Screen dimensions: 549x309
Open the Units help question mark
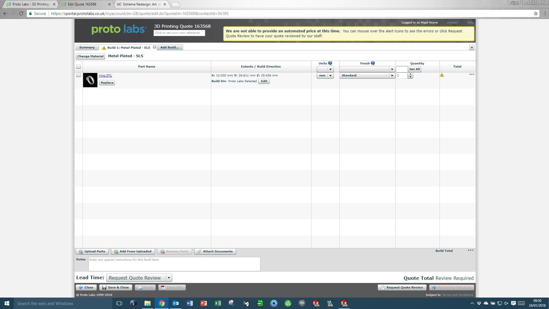330,63
